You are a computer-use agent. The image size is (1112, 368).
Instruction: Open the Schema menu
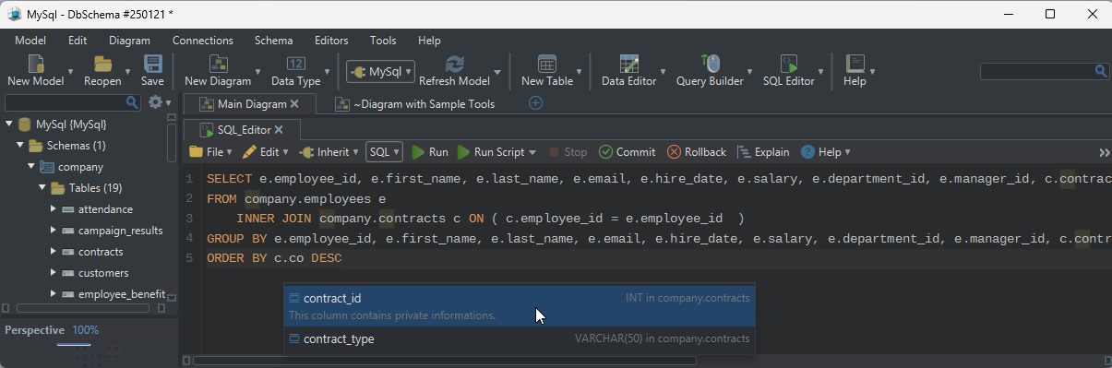pyautogui.click(x=274, y=41)
